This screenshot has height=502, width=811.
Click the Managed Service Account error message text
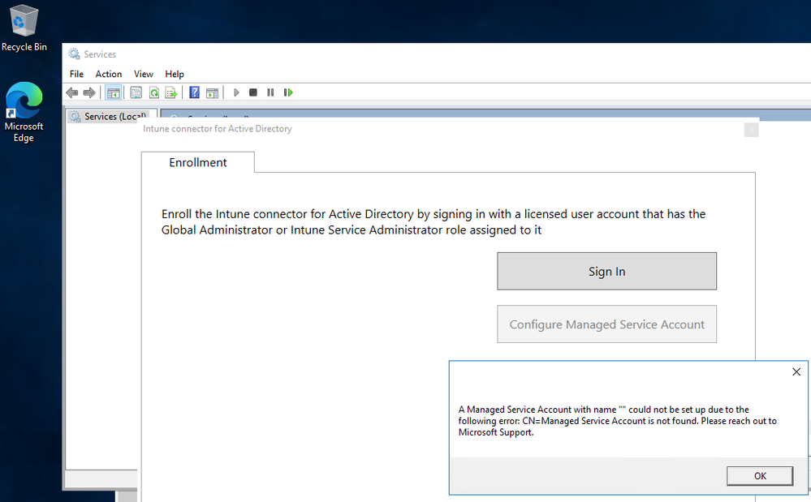[618, 421]
